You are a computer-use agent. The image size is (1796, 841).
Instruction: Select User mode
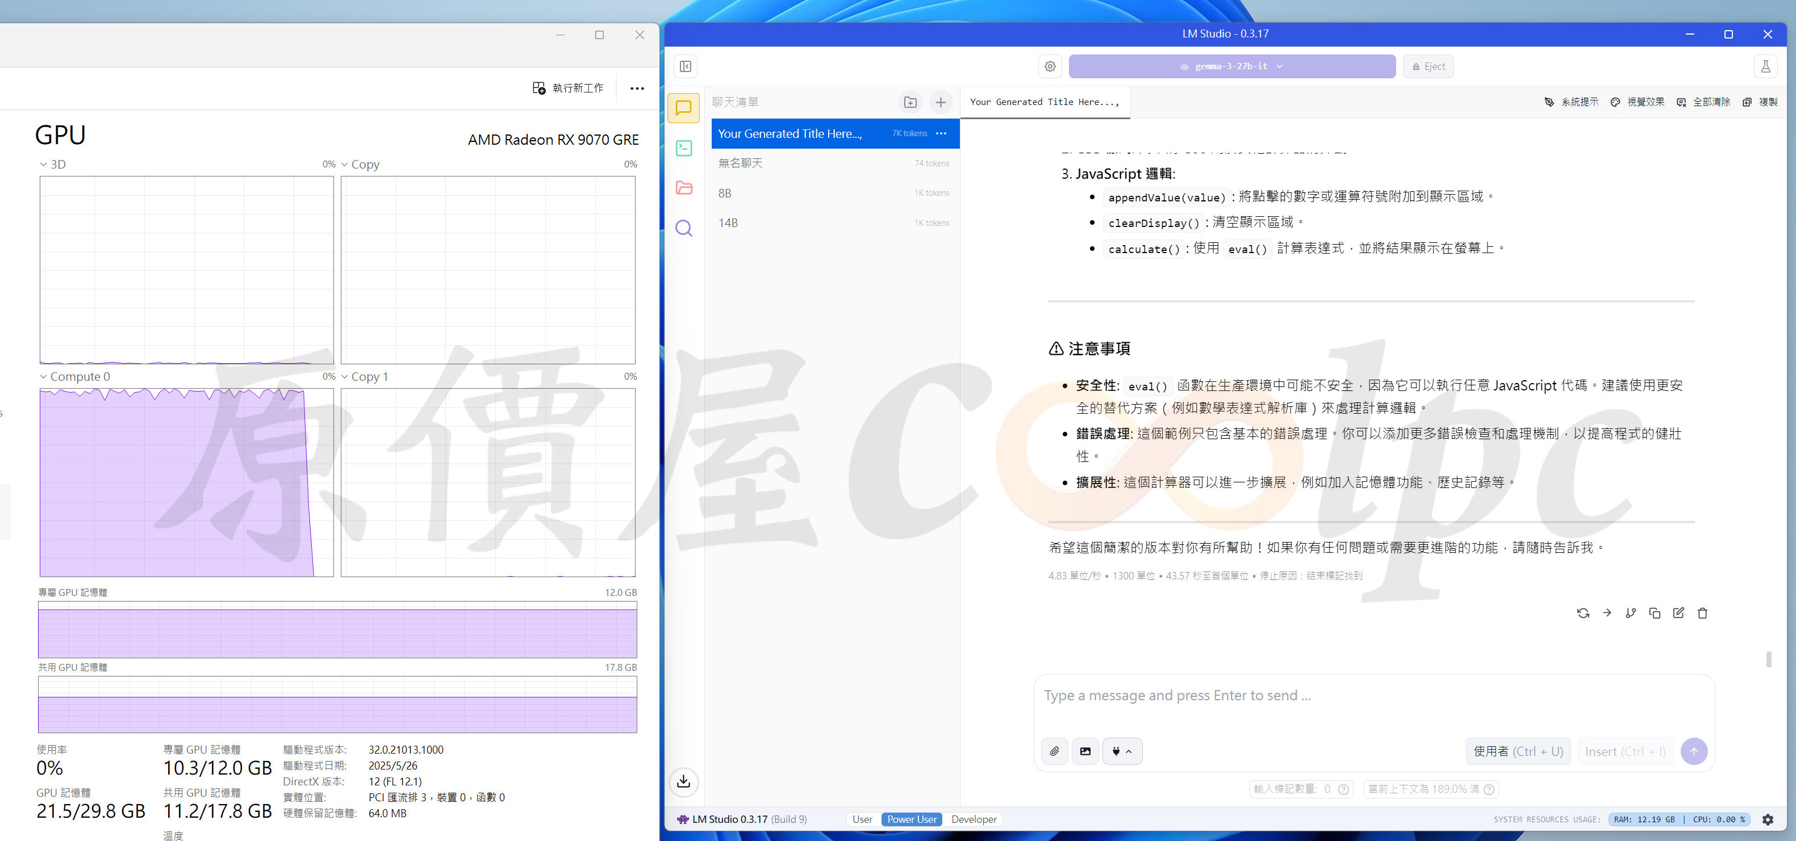[862, 819]
